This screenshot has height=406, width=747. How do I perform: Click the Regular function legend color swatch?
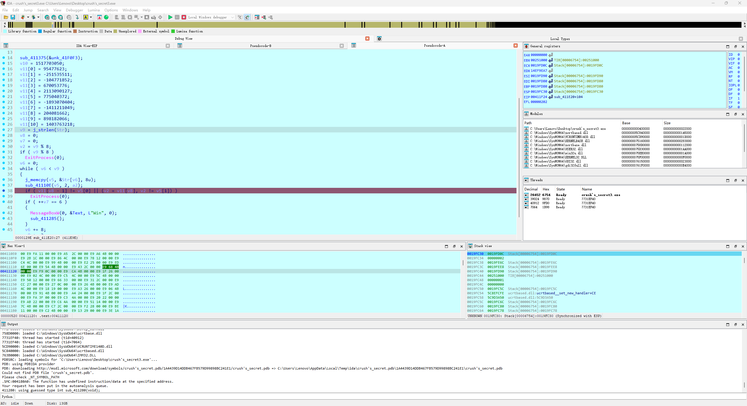40,31
